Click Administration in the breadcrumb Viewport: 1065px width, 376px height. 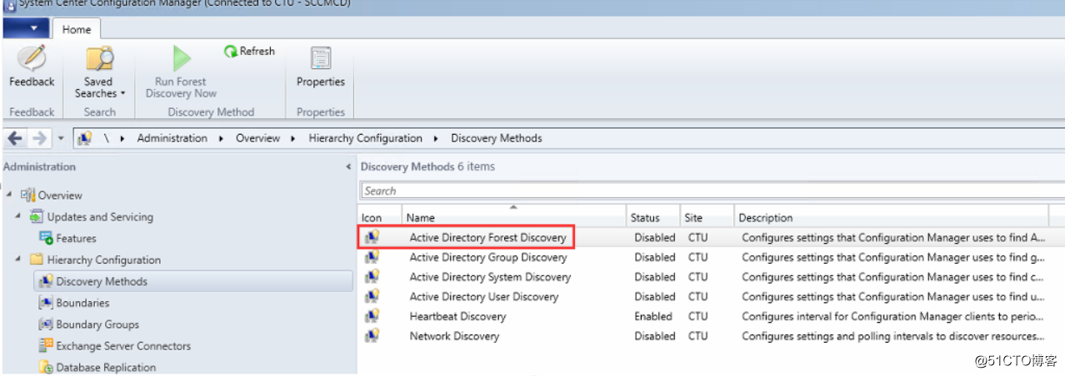[x=172, y=138]
